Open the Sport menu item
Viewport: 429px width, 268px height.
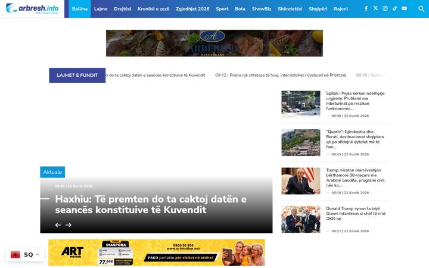pyautogui.click(x=222, y=9)
